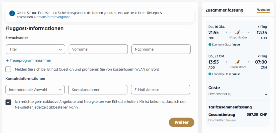Image resolution: width=276 pixels, height=133 pixels.
Task: Focus the Vorname input field
Action: click(x=98, y=49)
